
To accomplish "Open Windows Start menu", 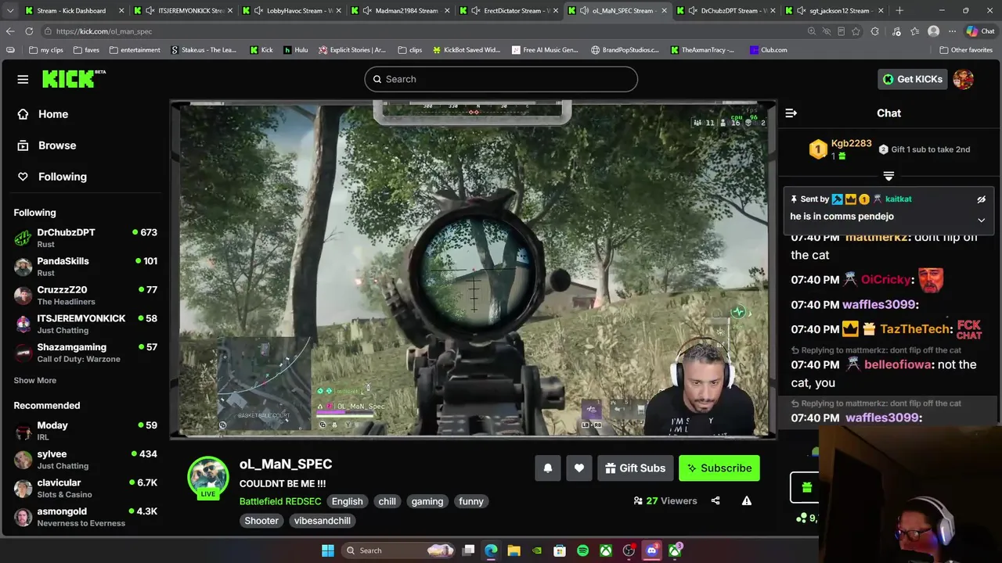I will tap(328, 550).
